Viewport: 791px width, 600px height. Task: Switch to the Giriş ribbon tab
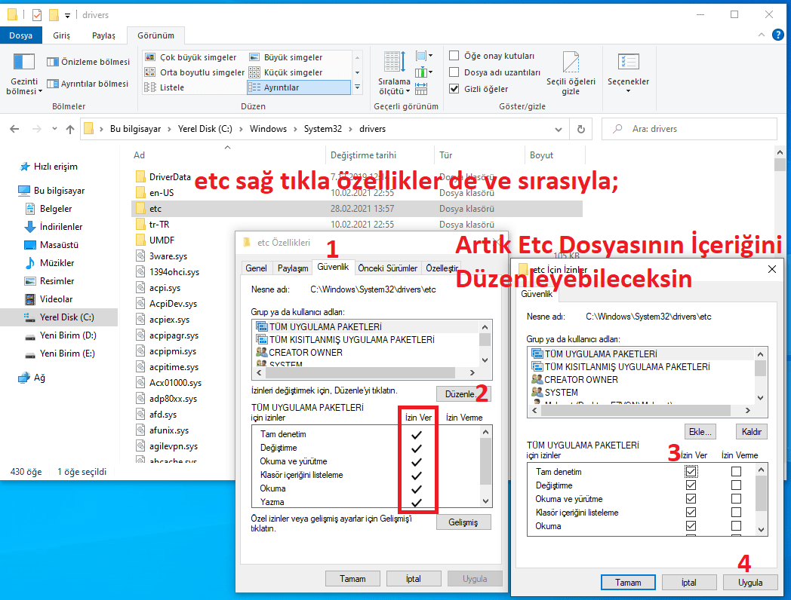point(62,35)
